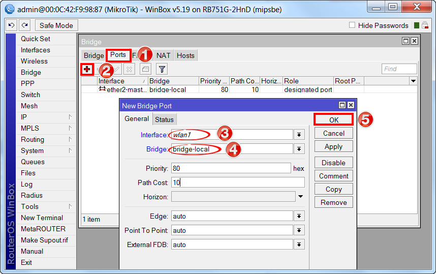This screenshot has width=436, height=274.
Task: Toggle the Hide Passwords checkbox
Action: pyautogui.click(x=352, y=25)
